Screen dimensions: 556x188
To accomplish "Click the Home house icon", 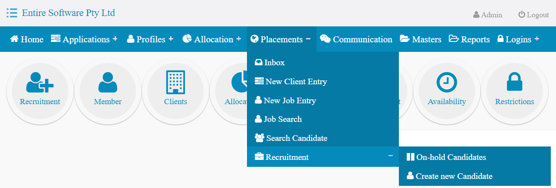I will coord(14,39).
